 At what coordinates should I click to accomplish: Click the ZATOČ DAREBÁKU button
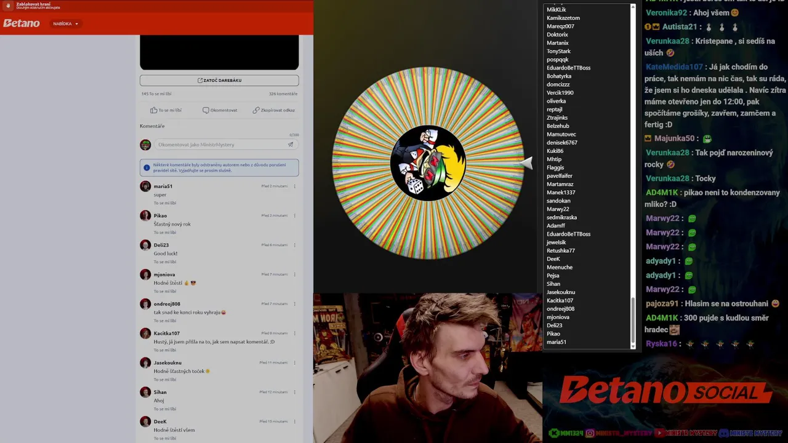click(x=219, y=81)
